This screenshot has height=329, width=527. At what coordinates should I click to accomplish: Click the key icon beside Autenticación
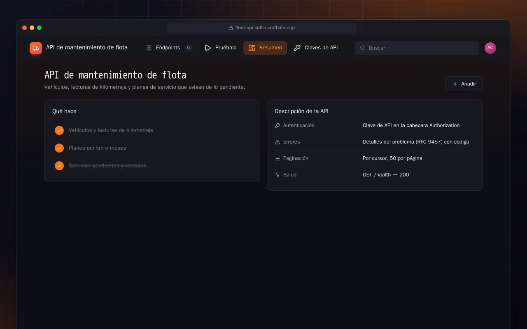[x=277, y=125]
